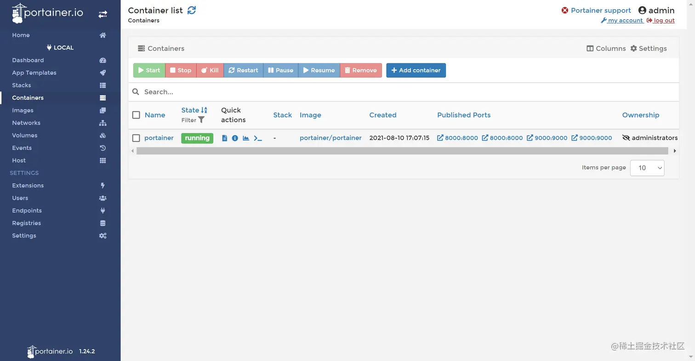Viewport: 695px width, 361px height.
Task: Open Columns chooser
Action: click(x=606, y=48)
